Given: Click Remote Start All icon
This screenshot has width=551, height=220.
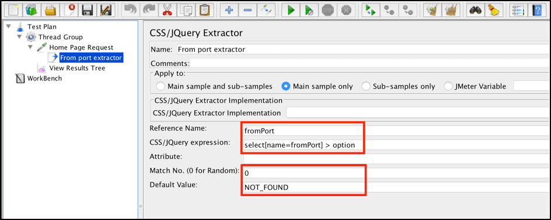Looking at the screenshot, I should (x=371, y=10).
